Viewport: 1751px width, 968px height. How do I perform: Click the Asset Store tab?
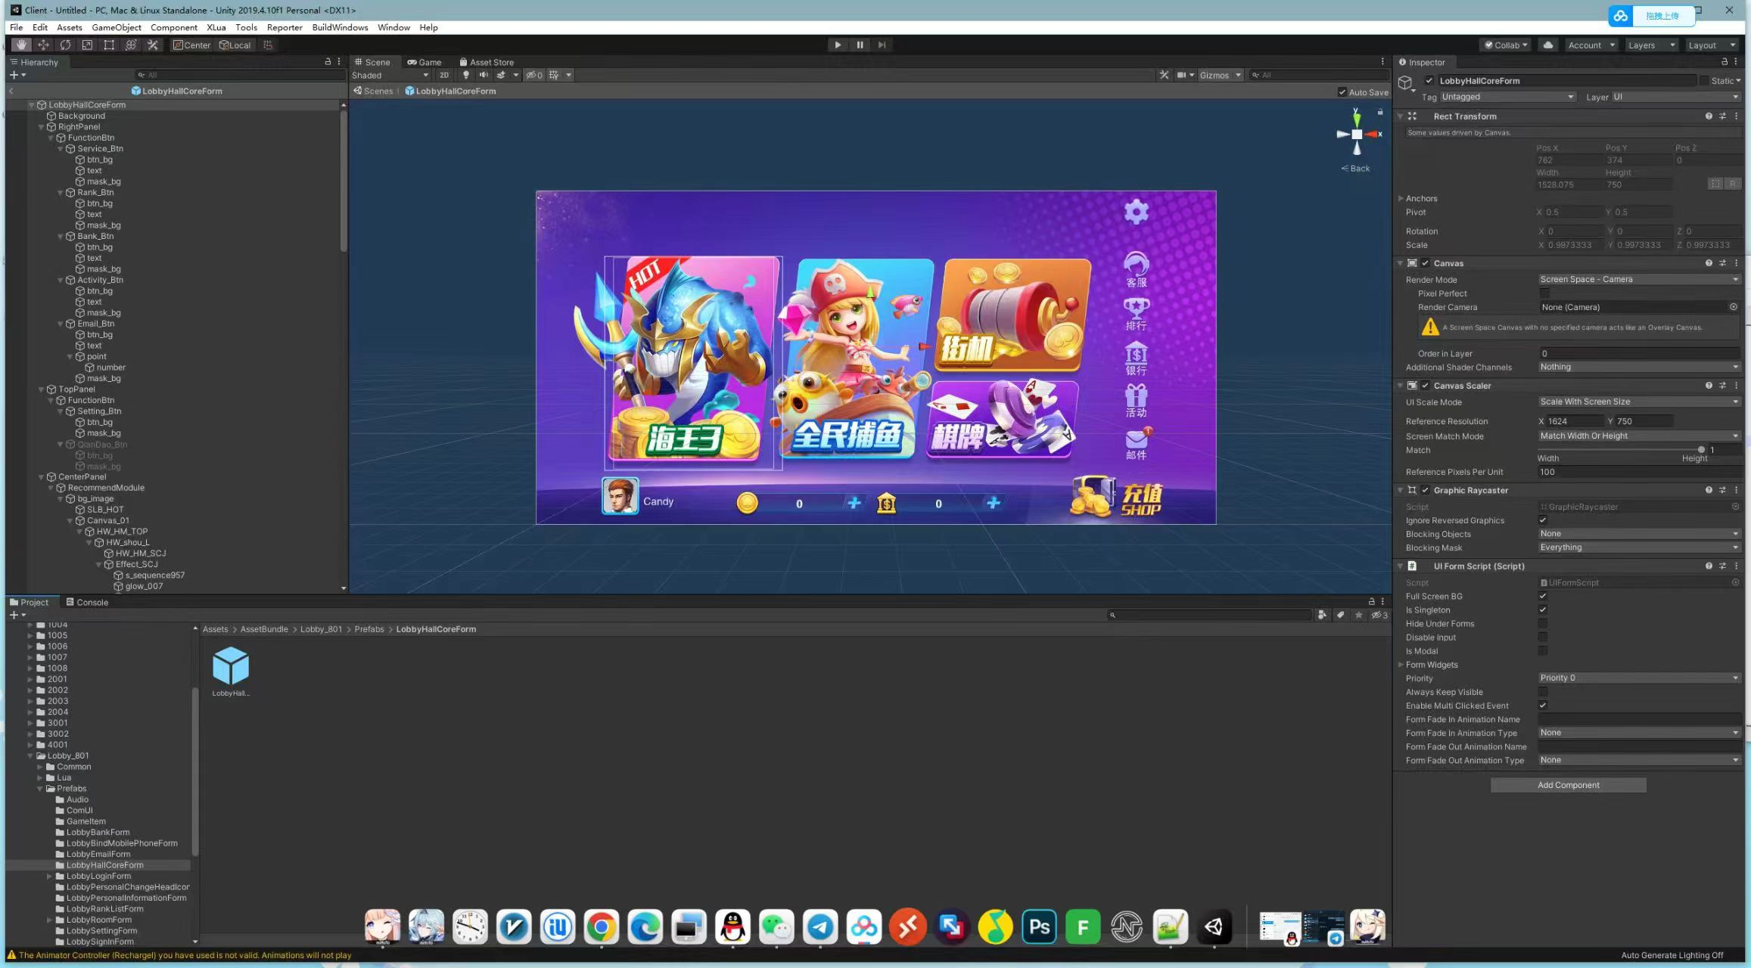(x=491, y=62)
